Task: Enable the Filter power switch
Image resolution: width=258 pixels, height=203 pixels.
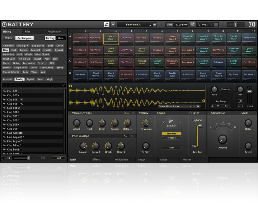Action: pos(191,113)
